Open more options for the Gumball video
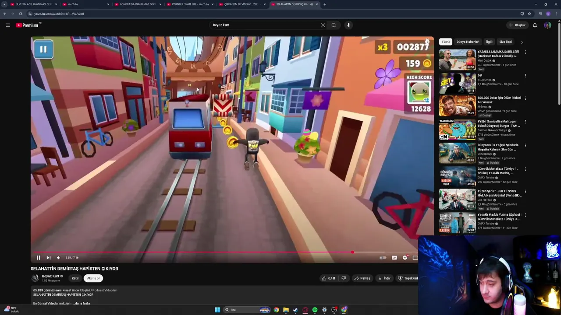The width and height of the screenshot is (561, 315). coord(525,122)
